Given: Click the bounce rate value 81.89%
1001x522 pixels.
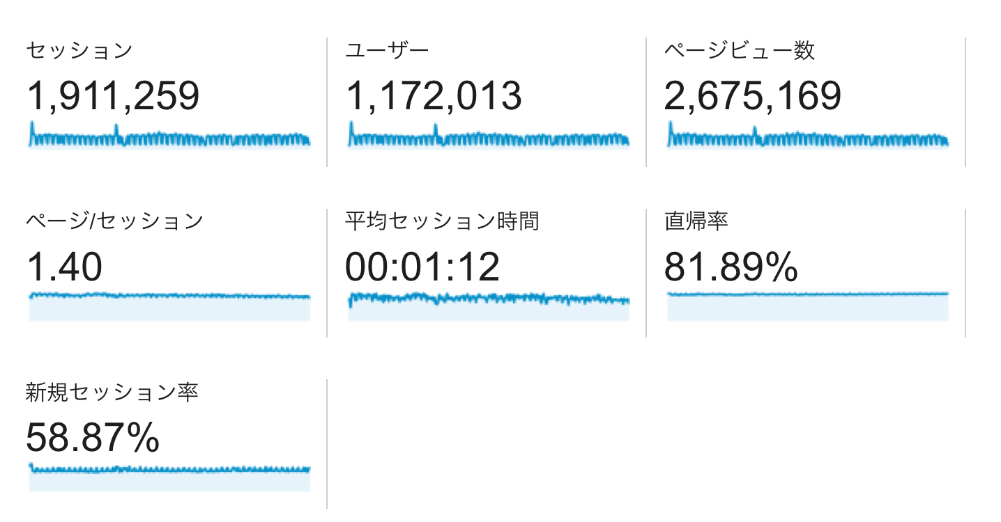Looking at the screenshot, I should tap(731, 267).
